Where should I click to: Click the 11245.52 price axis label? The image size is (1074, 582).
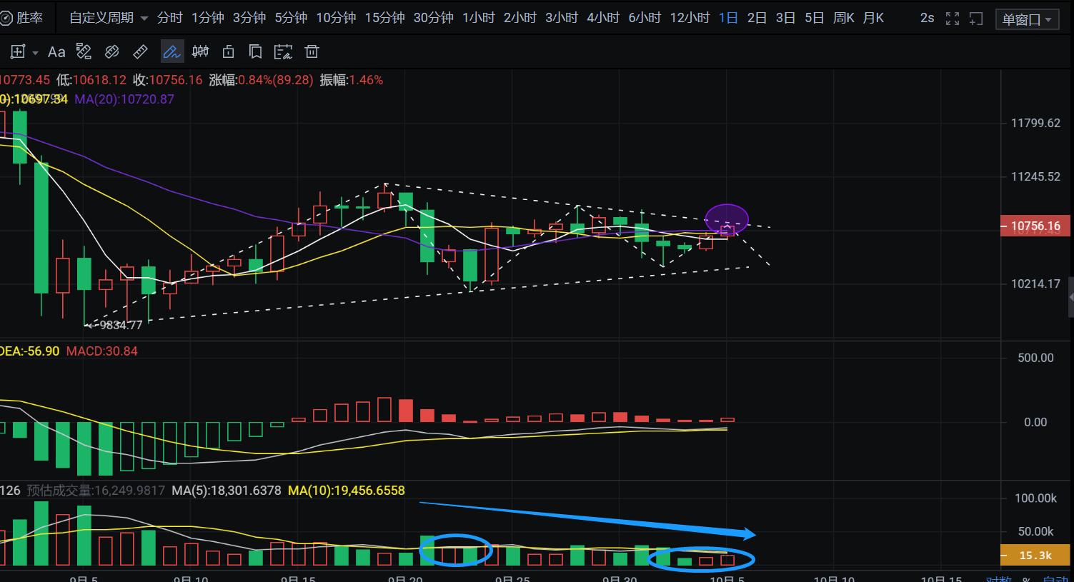click(1035, 176)
